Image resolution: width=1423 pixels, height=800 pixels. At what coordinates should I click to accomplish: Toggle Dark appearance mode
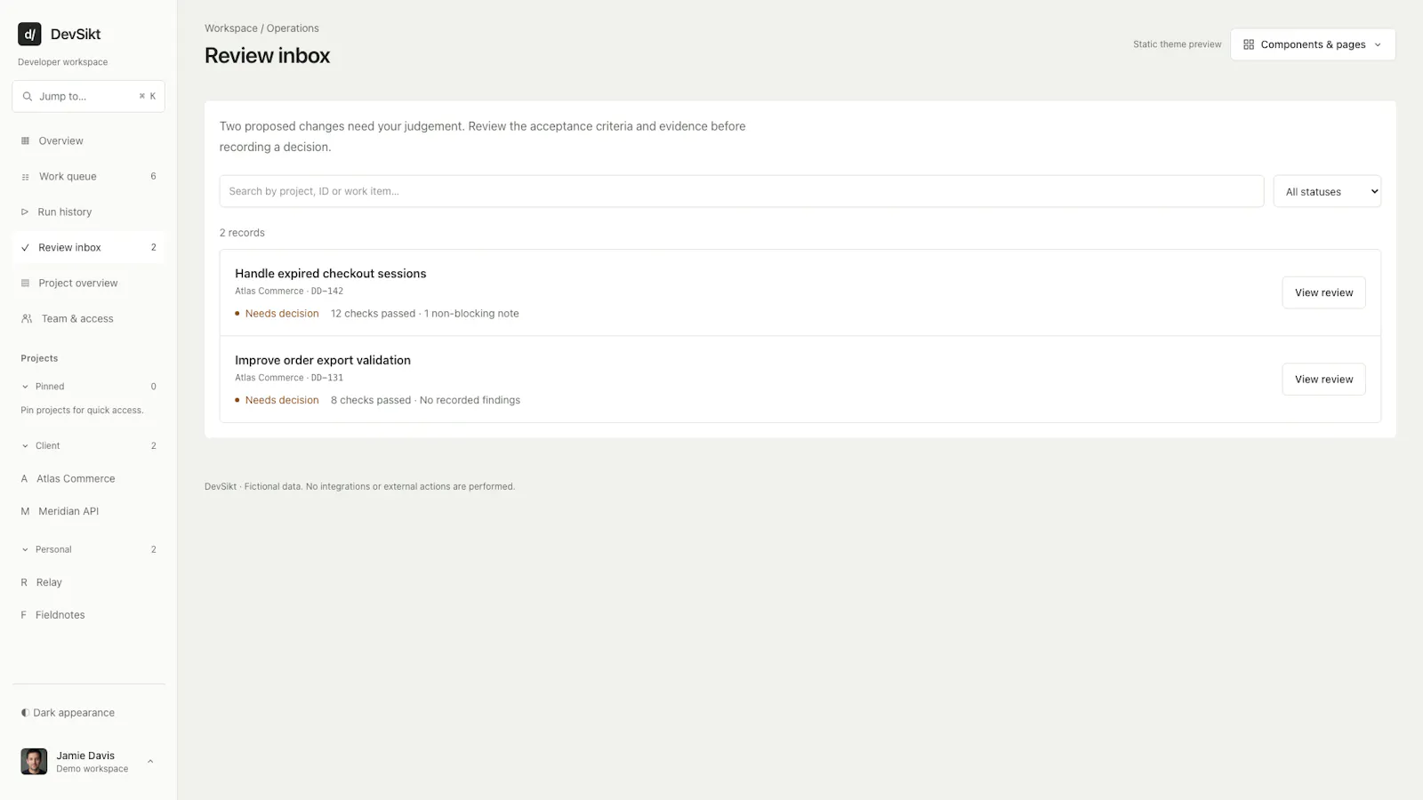pos(88,713)
